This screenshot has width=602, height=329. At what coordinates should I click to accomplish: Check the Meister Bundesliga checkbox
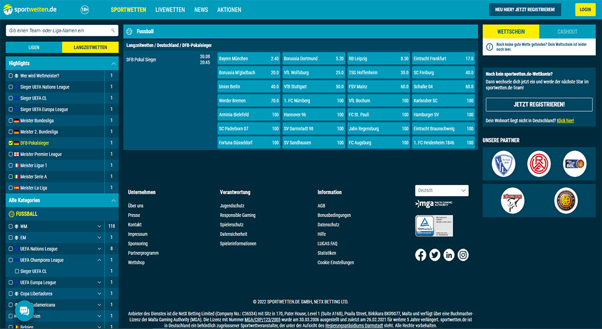click(11, 120)
